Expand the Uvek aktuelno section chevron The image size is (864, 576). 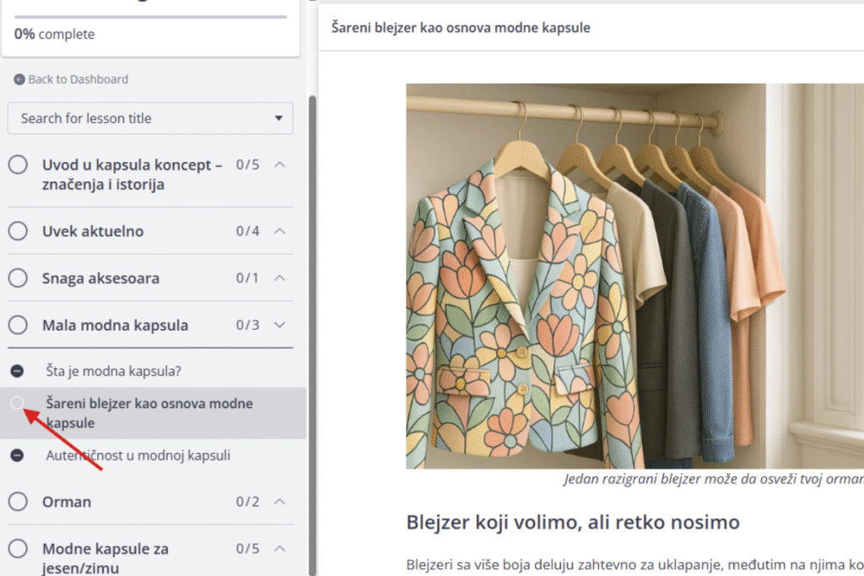[x=281, y=230]
